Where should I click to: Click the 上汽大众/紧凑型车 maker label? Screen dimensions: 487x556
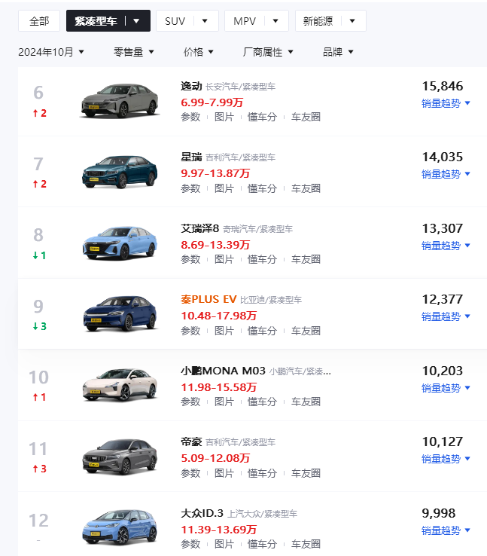pos(262,514)
